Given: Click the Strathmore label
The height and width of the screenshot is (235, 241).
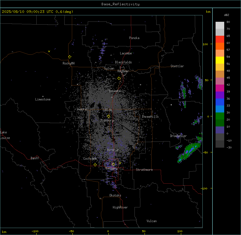Looking at the screenshot, I should pyautogui.click(x=144, y=170).
